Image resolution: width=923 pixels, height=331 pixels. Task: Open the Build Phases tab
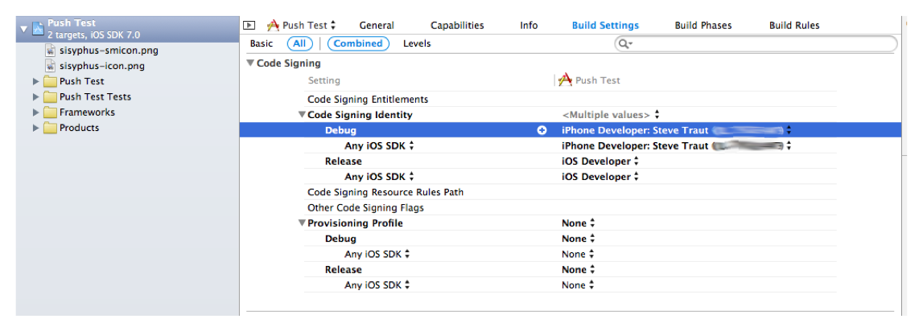coord(703,26)
